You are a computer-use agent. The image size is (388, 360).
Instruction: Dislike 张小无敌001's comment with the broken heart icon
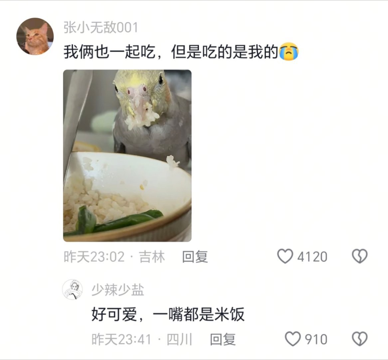pyautogui.click(x=359, y=256)
